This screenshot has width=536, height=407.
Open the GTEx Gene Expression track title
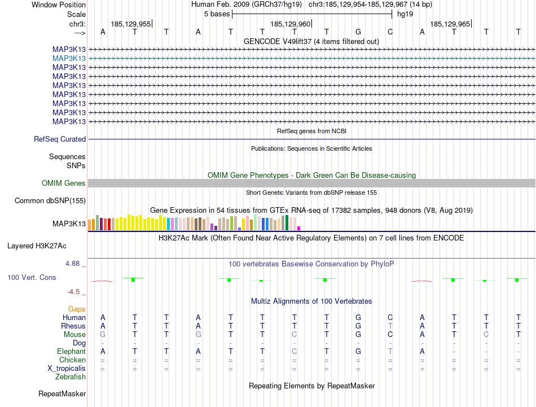click(x=311, y=211)
